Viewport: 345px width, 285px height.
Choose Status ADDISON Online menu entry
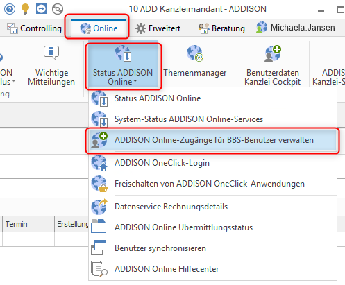[x=212, y=98]
